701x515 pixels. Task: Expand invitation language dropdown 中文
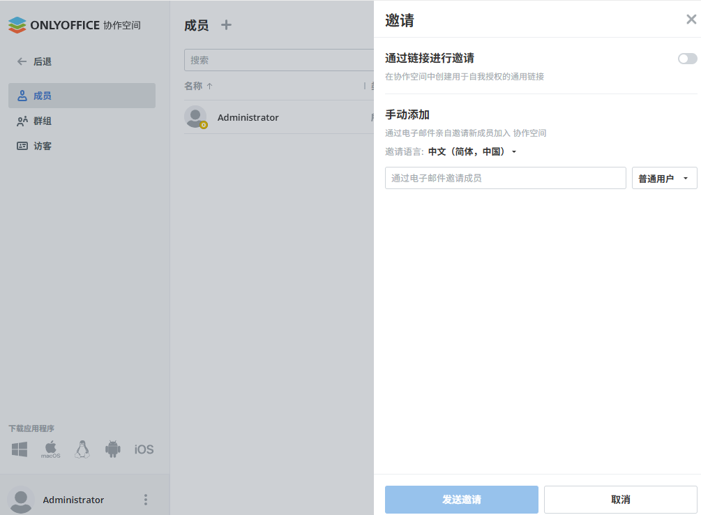(472, 151)
